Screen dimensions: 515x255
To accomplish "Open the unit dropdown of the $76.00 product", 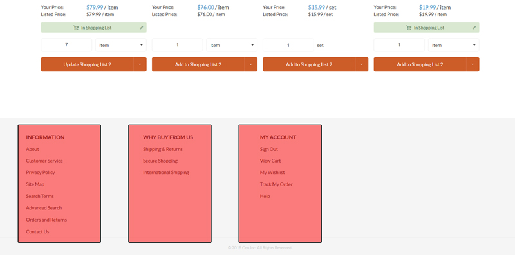I will click(232, 45).
